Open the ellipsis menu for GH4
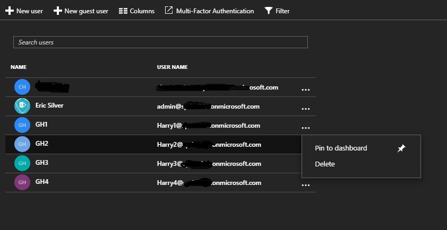Screen dimensions: 447x230 coord(306,185)
